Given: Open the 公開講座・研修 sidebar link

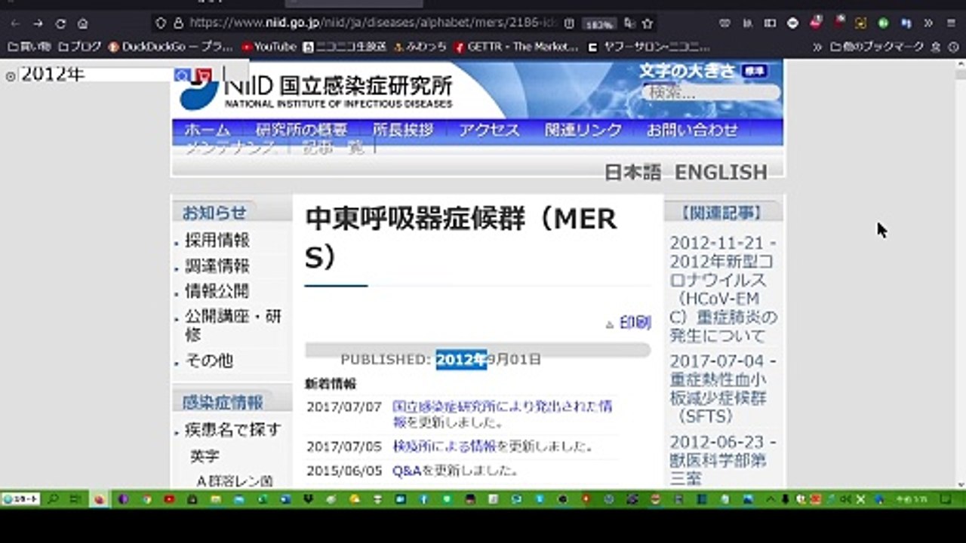Looking at the screenshot, I should pyautogui.click(x=233, y=325).
